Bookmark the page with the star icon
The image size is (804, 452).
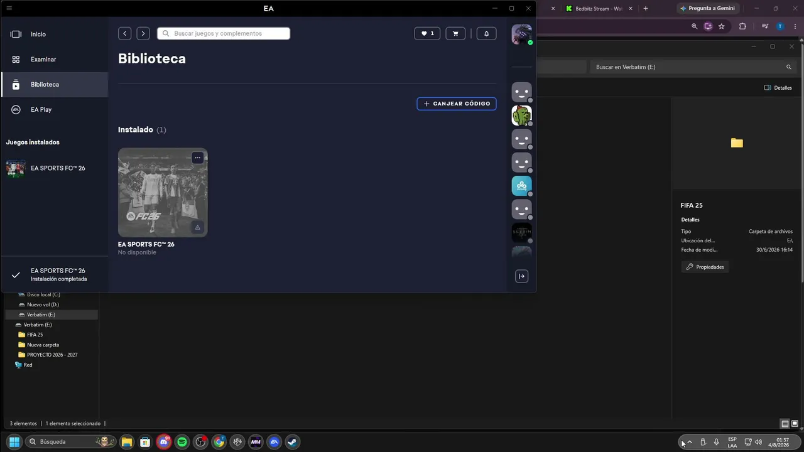point(722,26)
